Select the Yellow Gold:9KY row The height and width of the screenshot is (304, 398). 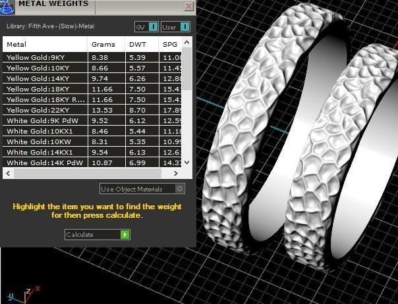point(92,57)
